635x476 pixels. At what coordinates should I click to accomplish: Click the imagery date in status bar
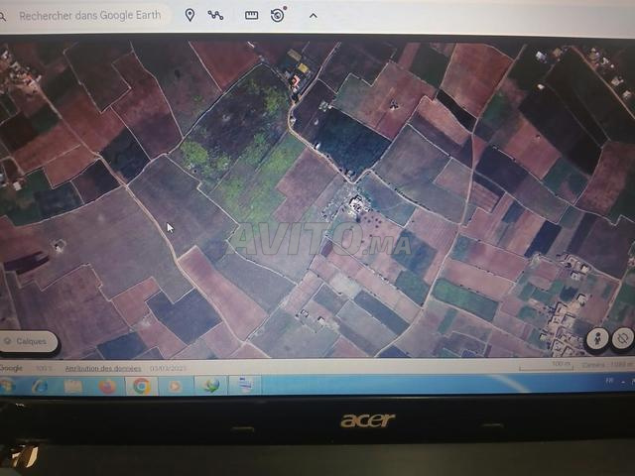(x=166, y=367)
